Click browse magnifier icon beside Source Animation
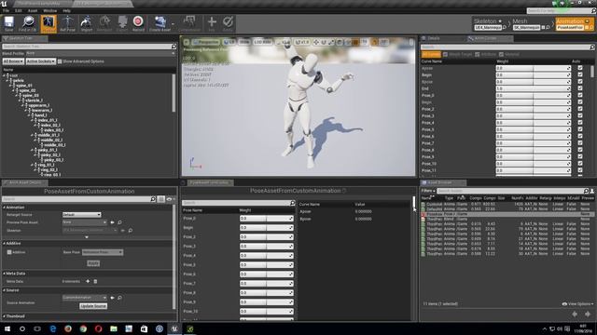The image size is (597, 335). [x=119, y=298]
